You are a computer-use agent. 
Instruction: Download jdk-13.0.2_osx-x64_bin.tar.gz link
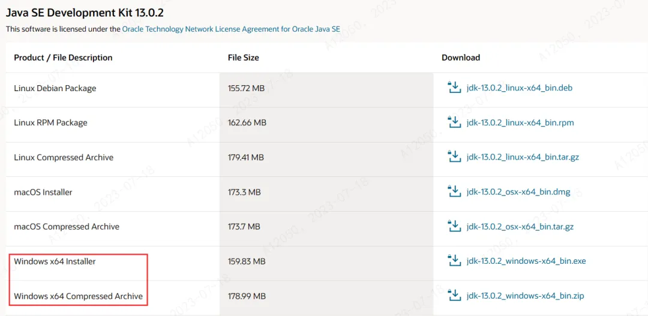(x=520, y=227)
